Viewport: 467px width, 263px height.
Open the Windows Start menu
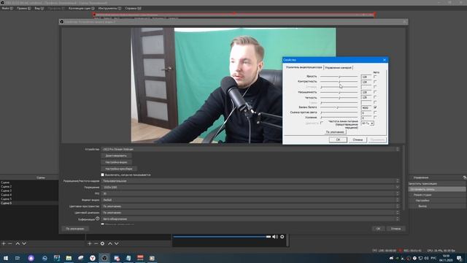[x=5, y=258]
